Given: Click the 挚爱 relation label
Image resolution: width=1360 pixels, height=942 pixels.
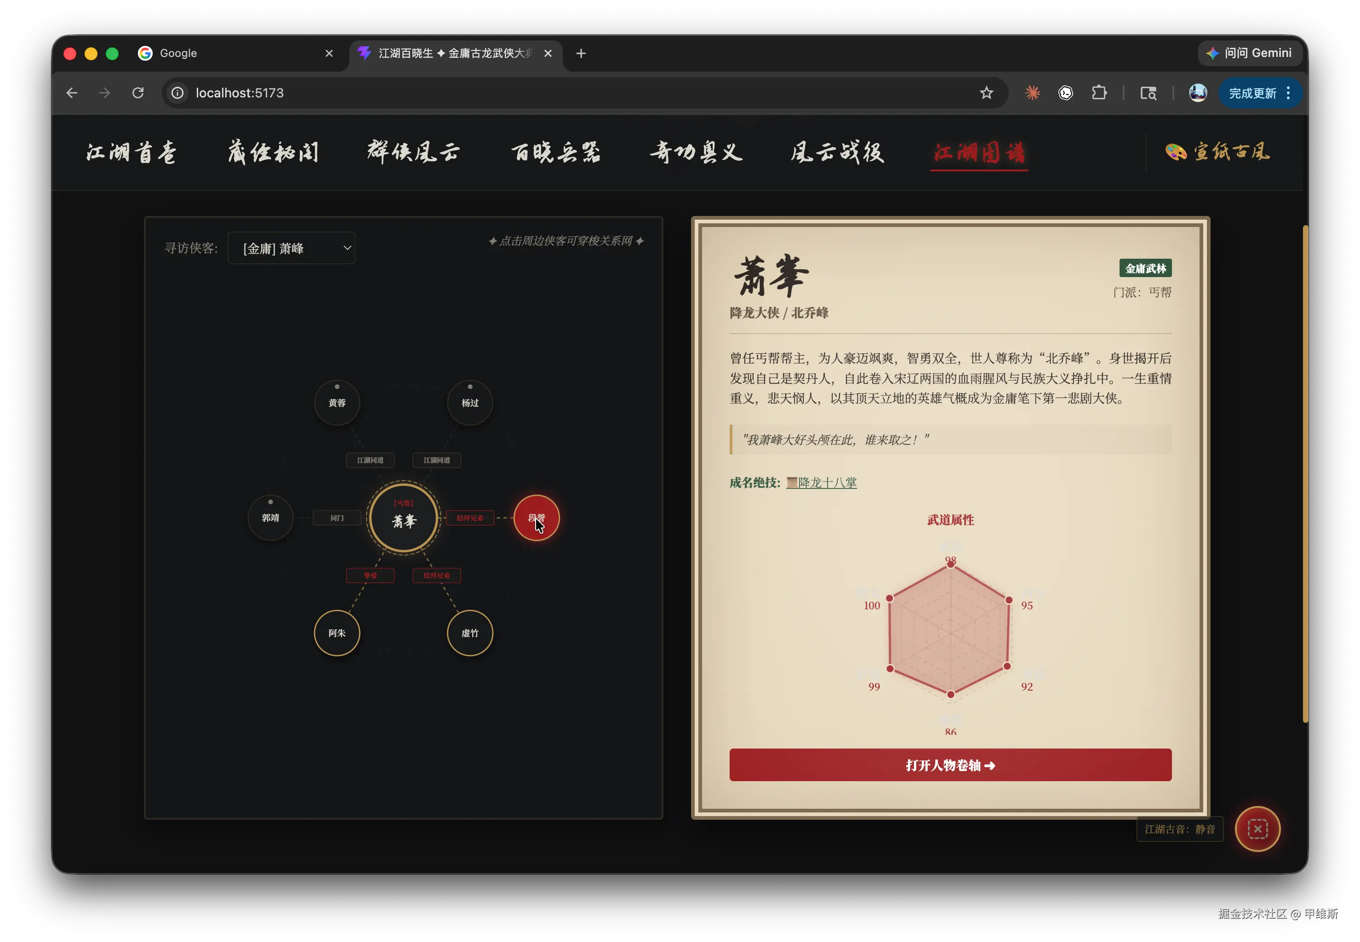Looking at the screenshot, I should click(370, 575).
